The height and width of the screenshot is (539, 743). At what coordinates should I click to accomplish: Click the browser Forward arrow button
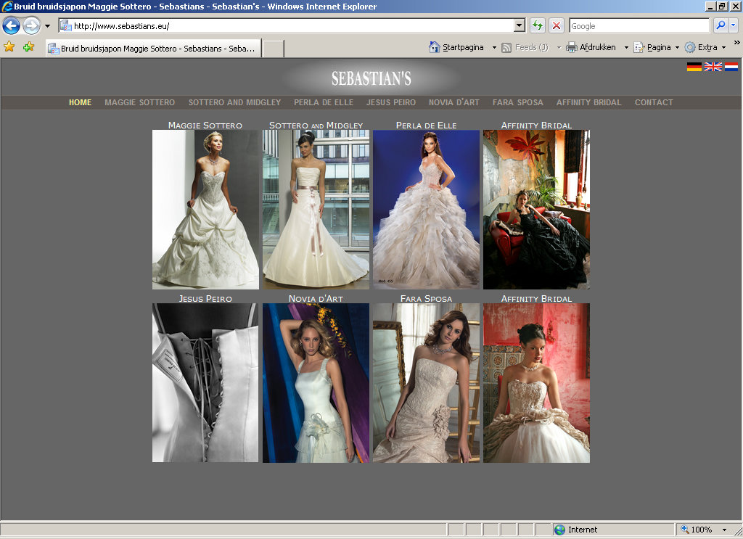[x=32, y=25]
